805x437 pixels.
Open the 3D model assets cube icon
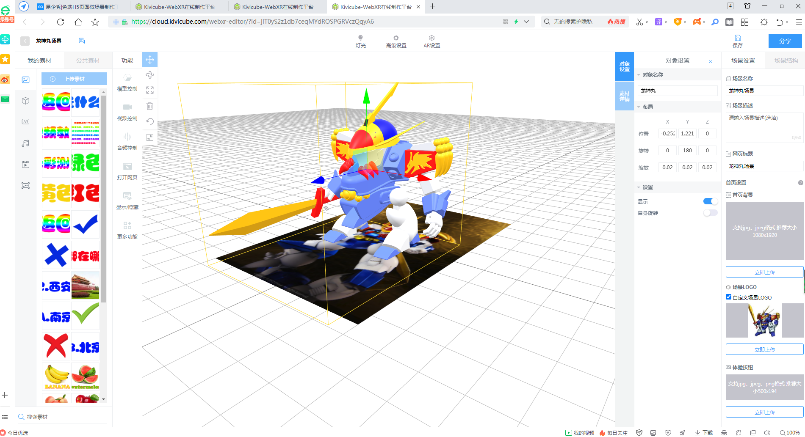[x=26, y=101]
